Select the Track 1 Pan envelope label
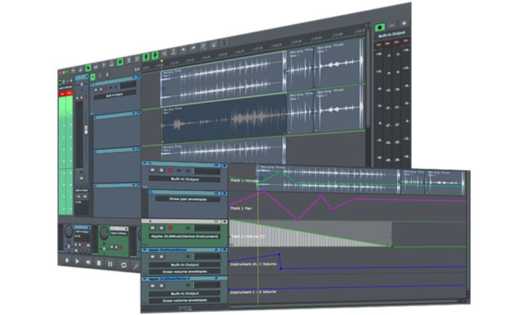Screen dimensions: 528x315 coord(241,208)
